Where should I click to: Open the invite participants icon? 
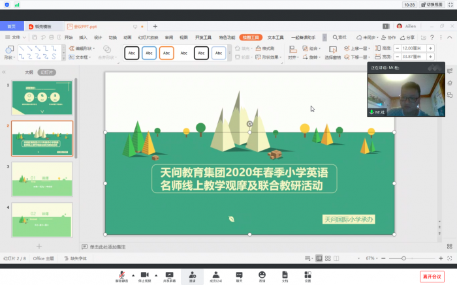[x=192, y=275]
